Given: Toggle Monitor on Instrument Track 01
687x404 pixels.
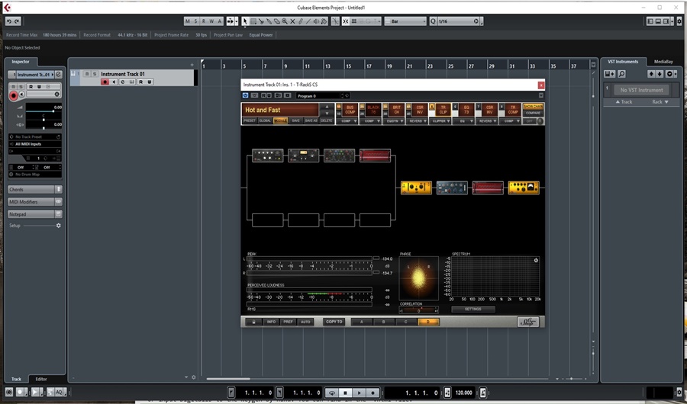Looking at the screenshot, I should click(x=114, y=82).
